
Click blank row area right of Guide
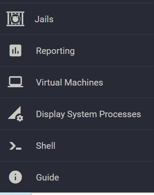(x=106, y=177)
